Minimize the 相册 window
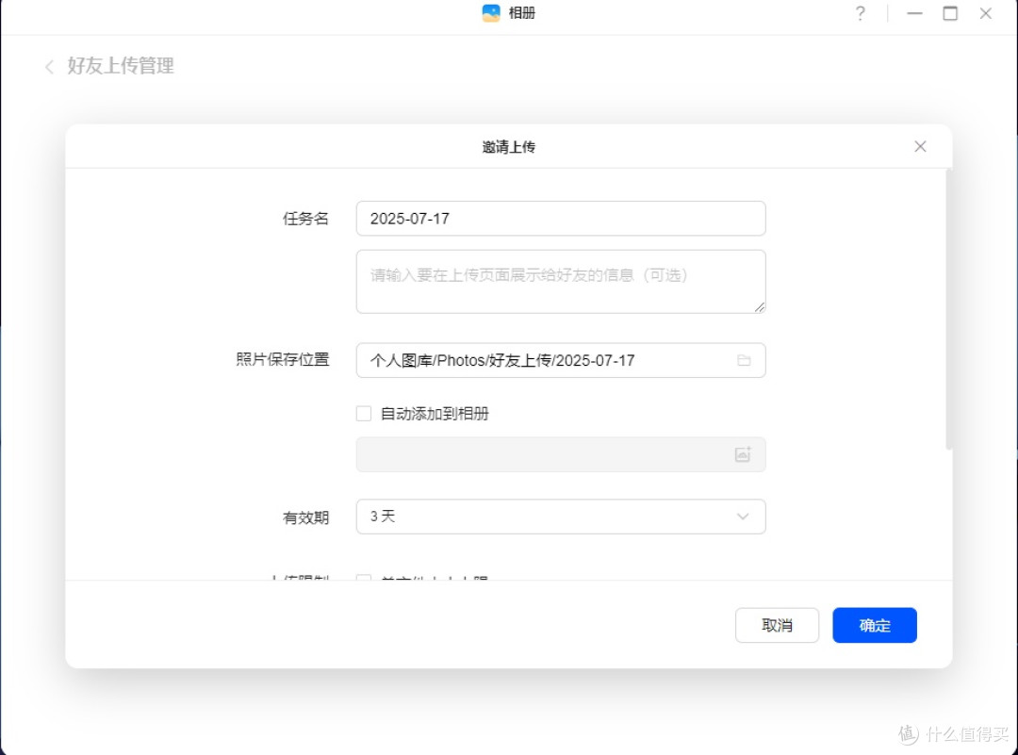 coord(914,13)
